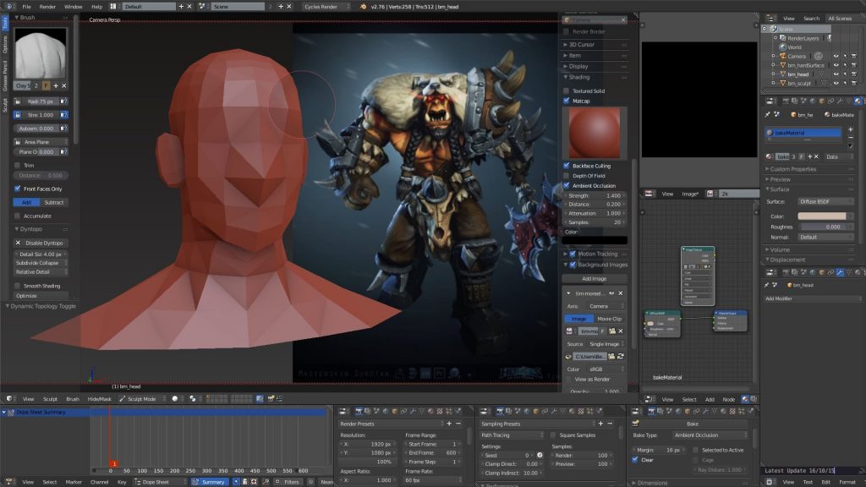Viewport: 866px width, 487px height.
Task: Open the Cycles Render engine dropdown
Action: pyautogui.click(x=326, y=7)
